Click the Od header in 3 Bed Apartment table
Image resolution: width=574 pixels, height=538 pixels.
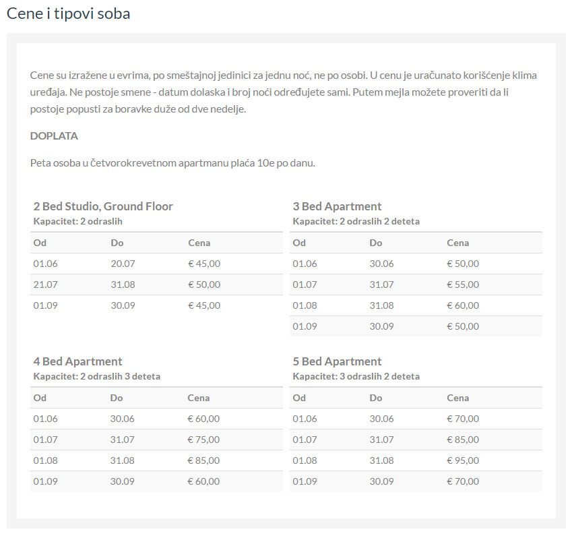tap(299, 243)
